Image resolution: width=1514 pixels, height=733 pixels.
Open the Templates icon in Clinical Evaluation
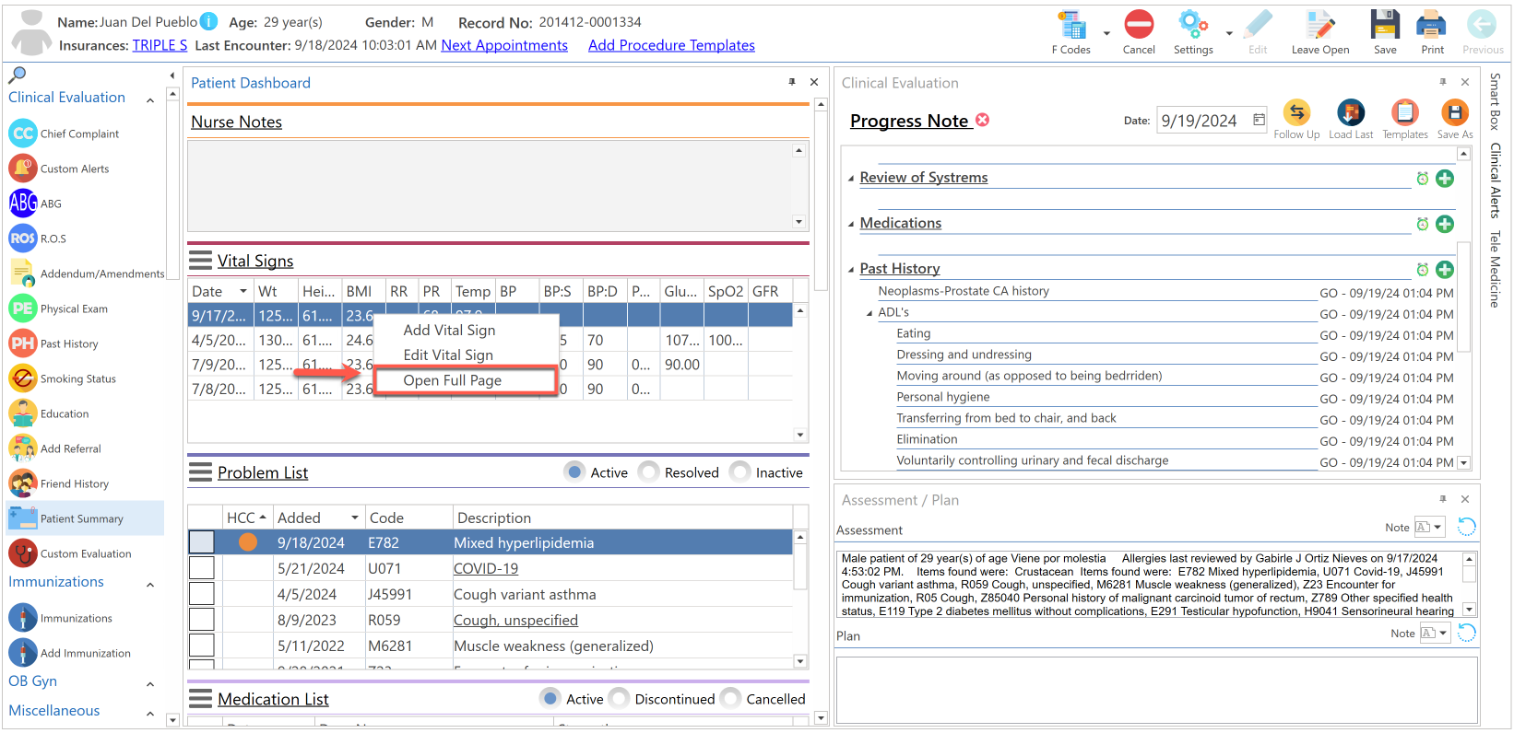[1404, 112]
